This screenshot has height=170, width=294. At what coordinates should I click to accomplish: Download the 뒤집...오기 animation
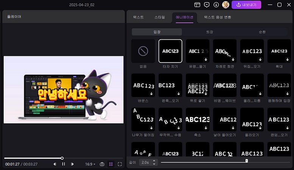pos(260,59)
